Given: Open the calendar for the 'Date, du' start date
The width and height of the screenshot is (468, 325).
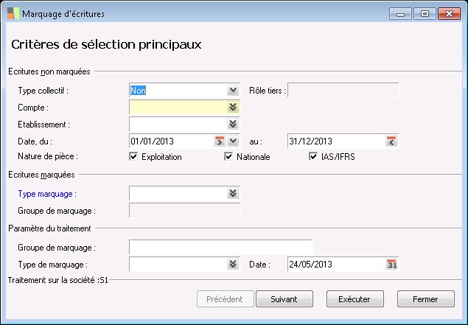Looking at the screenshot, I should tap(219, 140).
